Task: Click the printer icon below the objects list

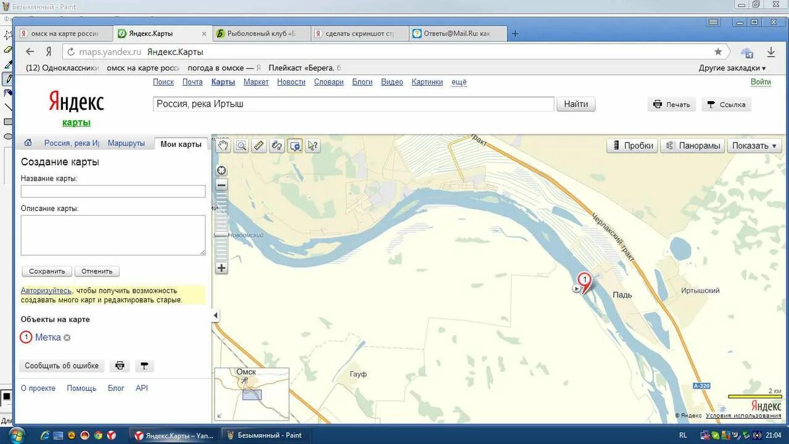Action: 120,366
